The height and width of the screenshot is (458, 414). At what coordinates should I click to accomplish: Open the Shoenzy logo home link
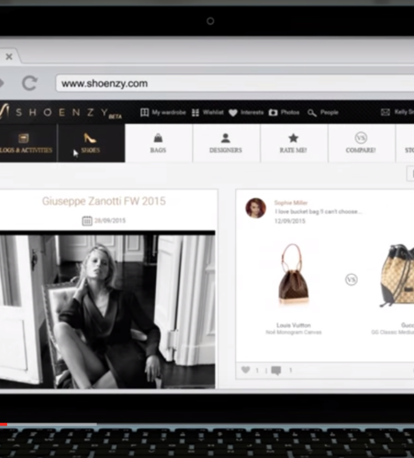click(x=60, y=113)
